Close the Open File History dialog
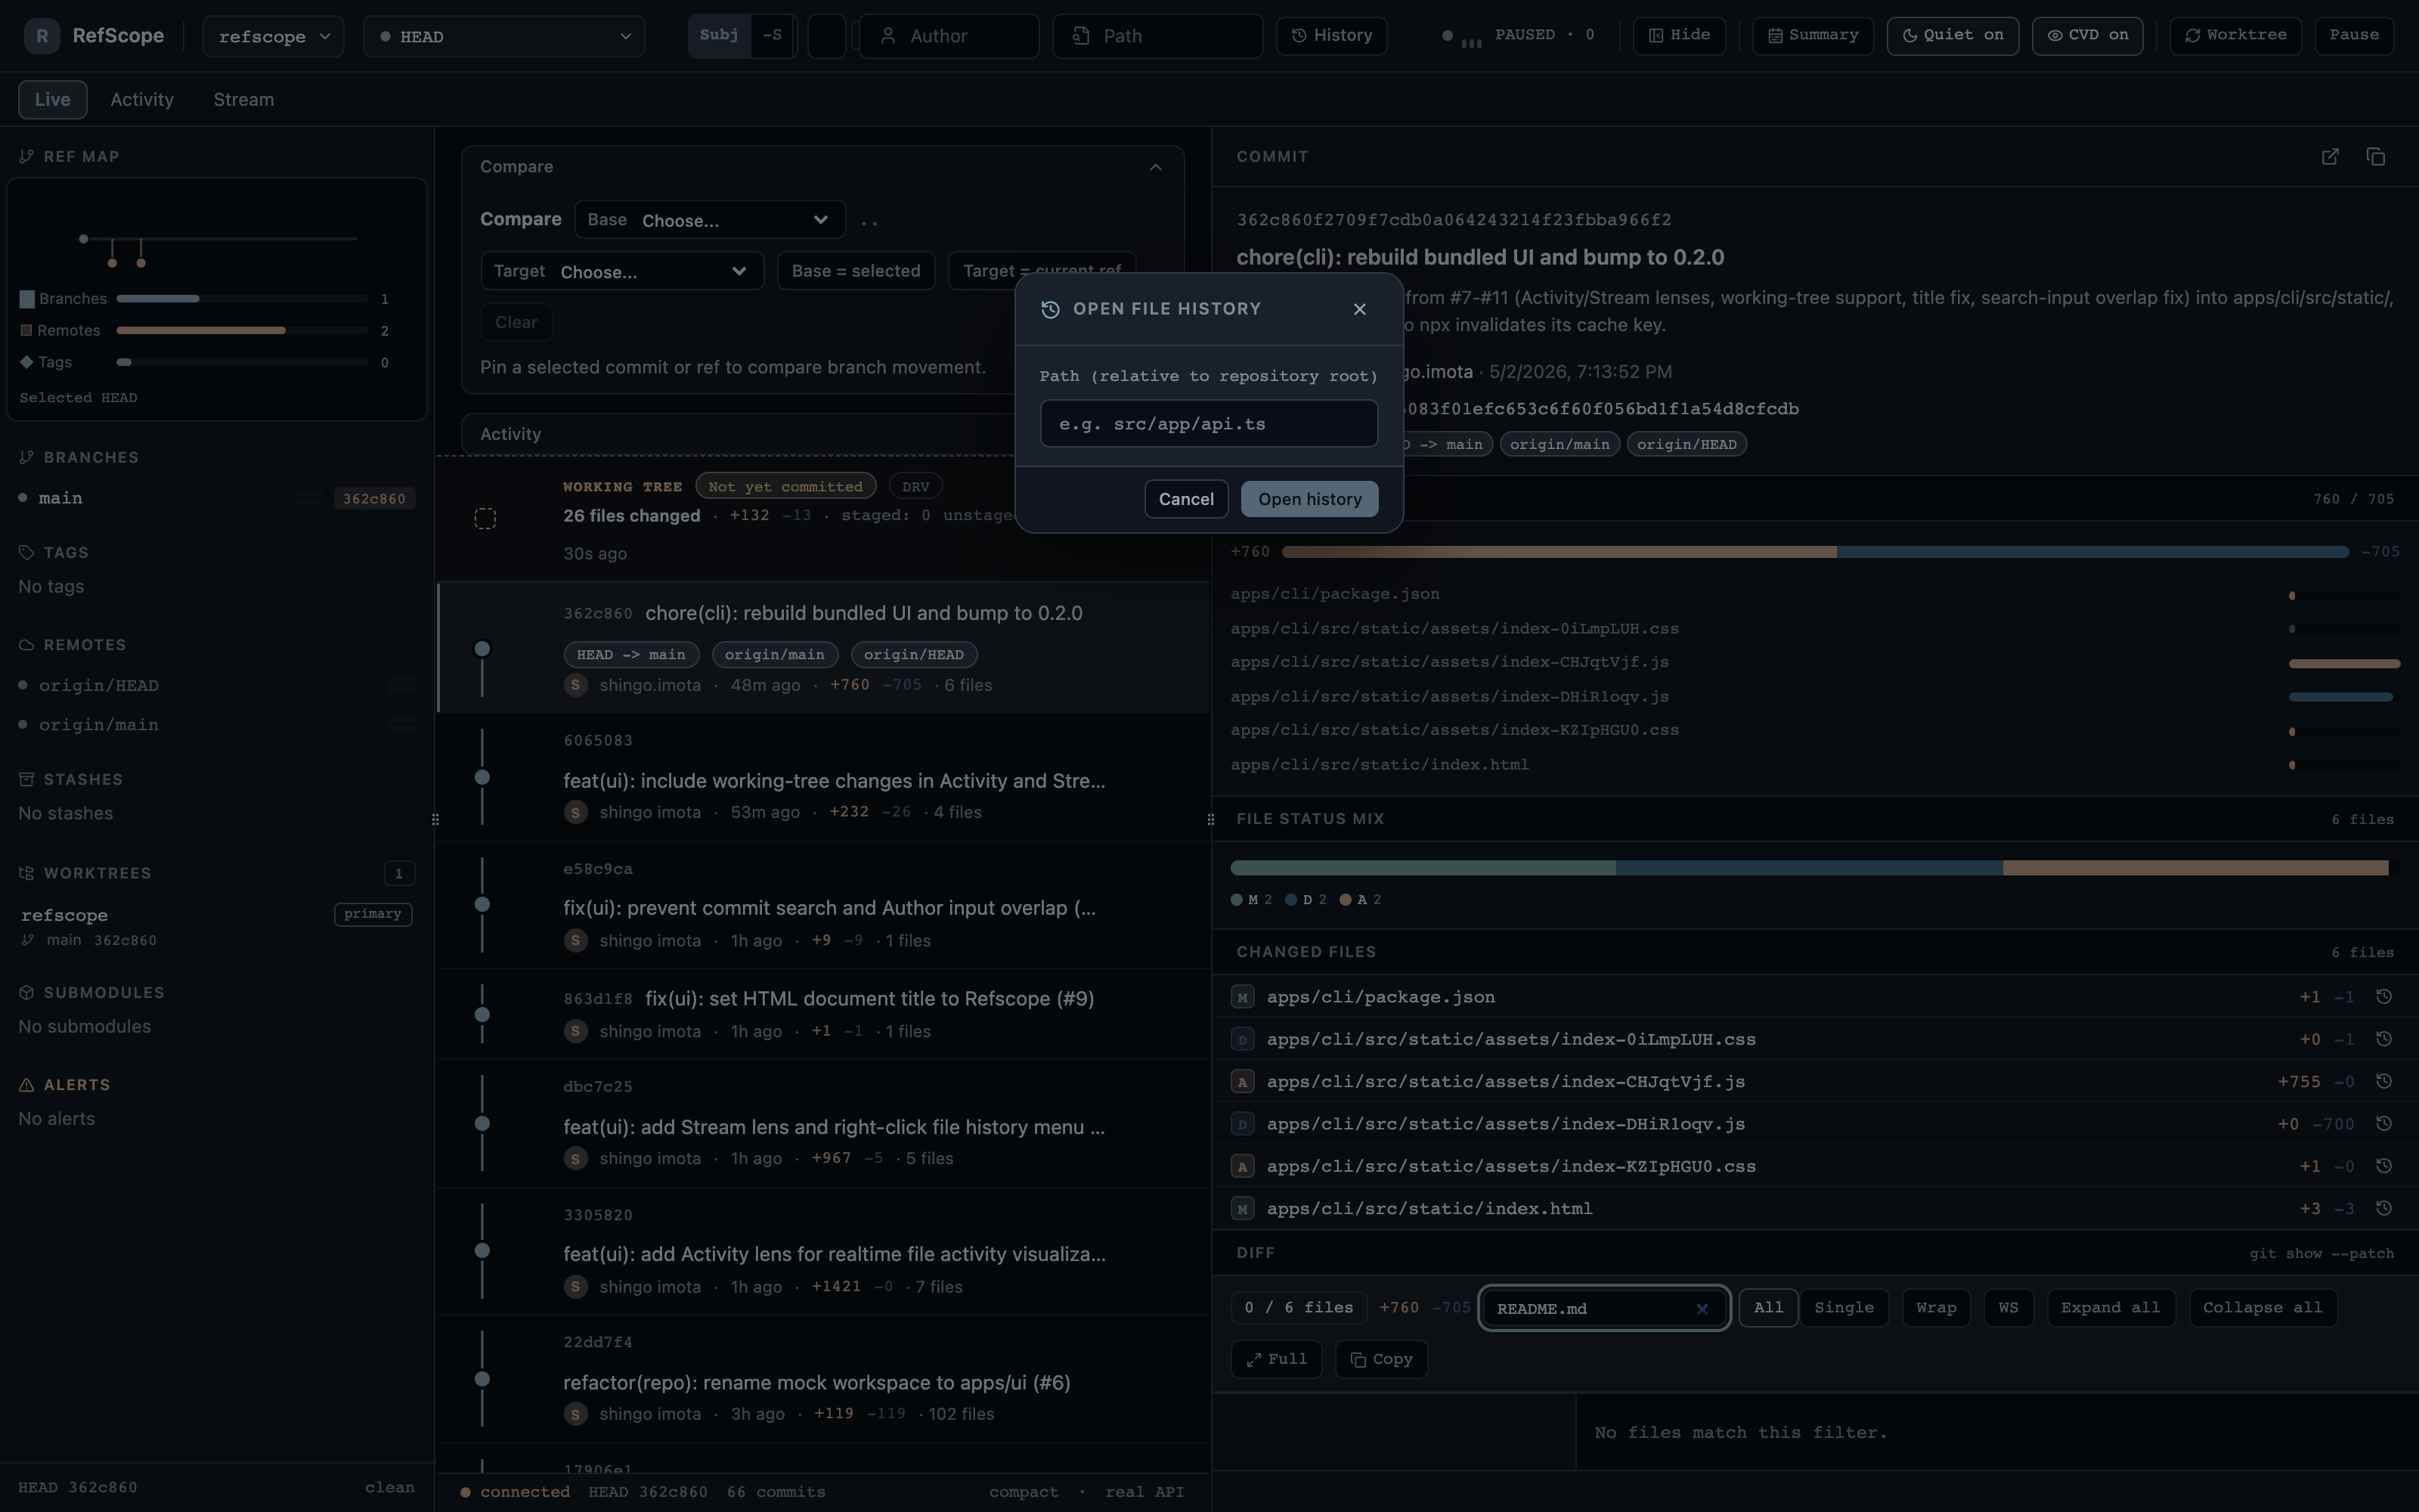Viewport: 2419px width, 1512px height. click(1359, 309)
